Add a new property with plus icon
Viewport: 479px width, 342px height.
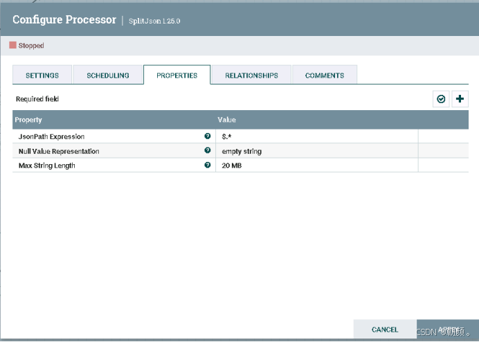pos(460,99)
